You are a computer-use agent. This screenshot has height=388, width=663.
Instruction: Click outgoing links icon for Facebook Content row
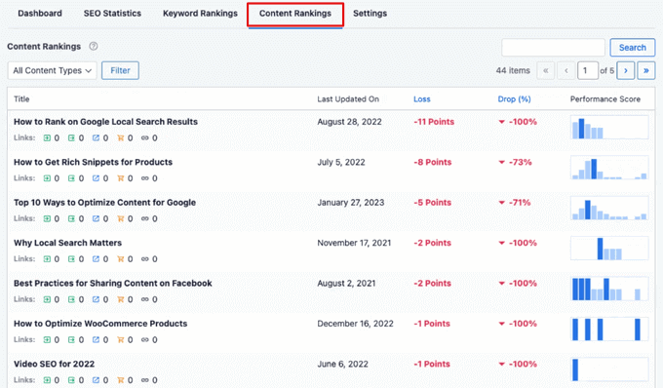click(x=71, y=299)
